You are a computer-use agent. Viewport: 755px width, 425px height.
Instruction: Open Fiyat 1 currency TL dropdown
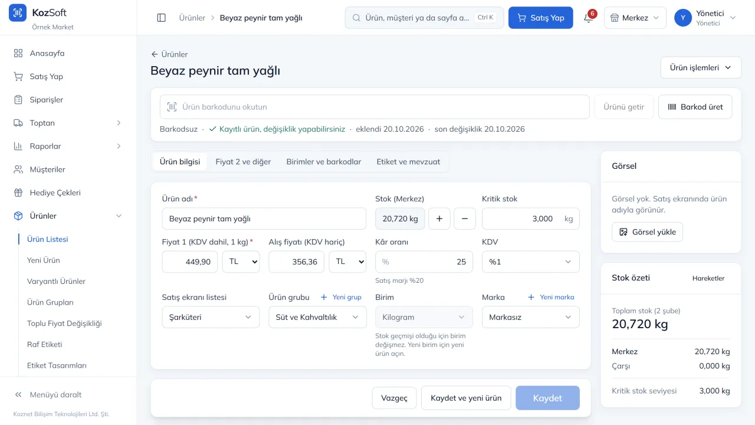(x=241, y=261)
